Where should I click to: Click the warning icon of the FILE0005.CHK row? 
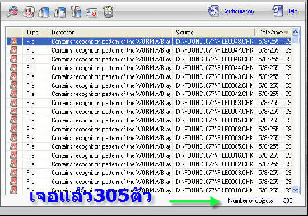13,146
